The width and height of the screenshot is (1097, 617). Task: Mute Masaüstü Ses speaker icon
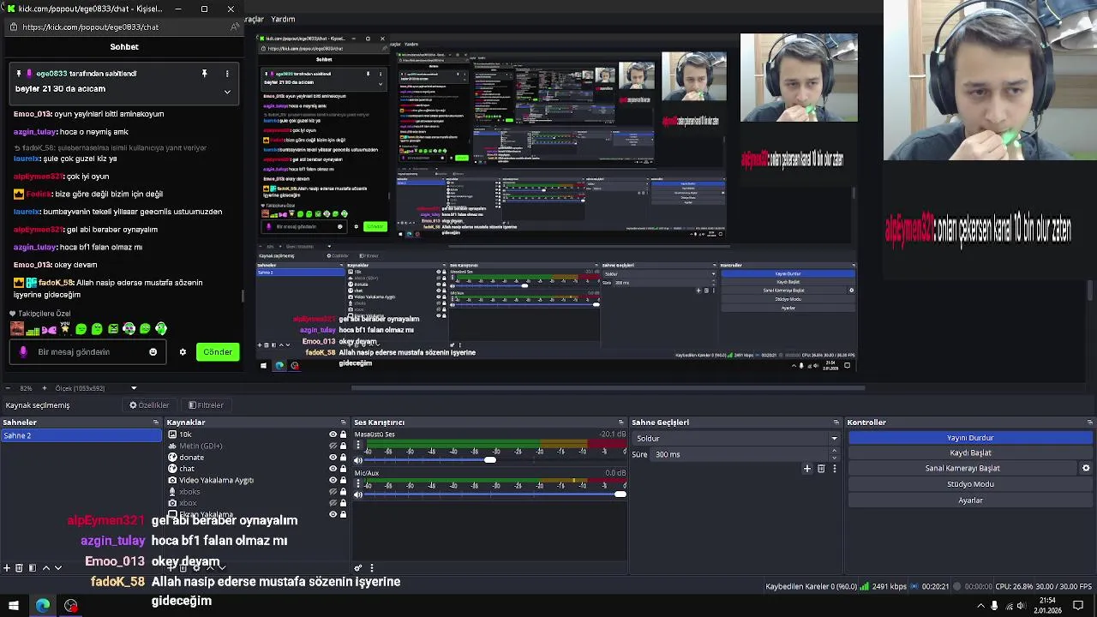[x=358, y=460]
